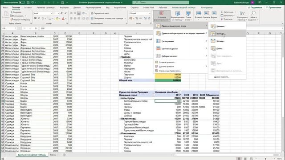Toggle Italic formatting (К)

[x=39, y=18]
